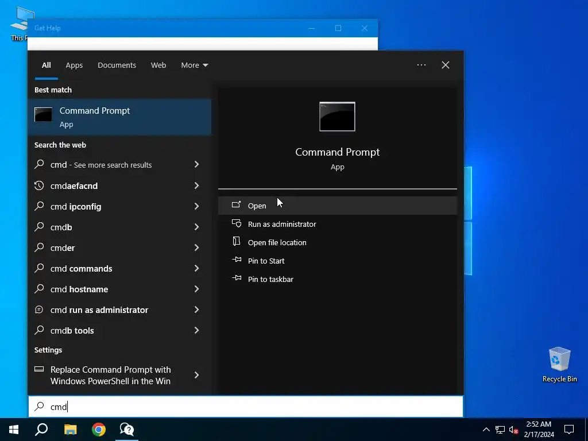Choose Open file location
Image resolution: width=588 pixels, height=441 pixels.
coord(338,242)
